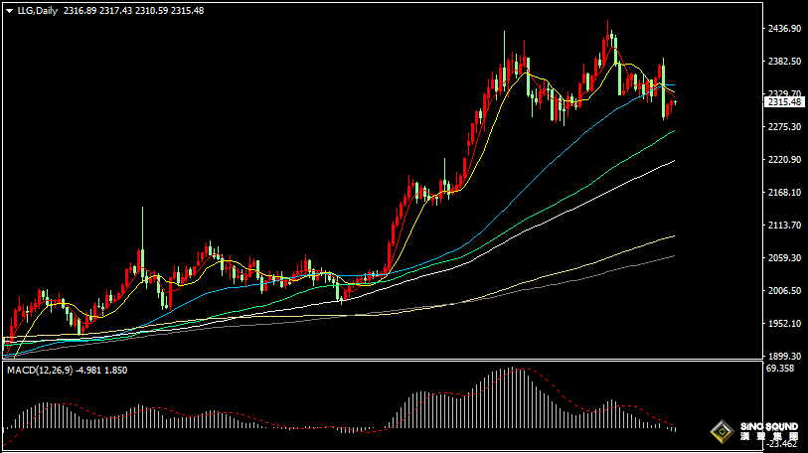Click the -23.462 MACD scale value
Viewport: 808px width, 453px height.
click(x=779, y=445)
